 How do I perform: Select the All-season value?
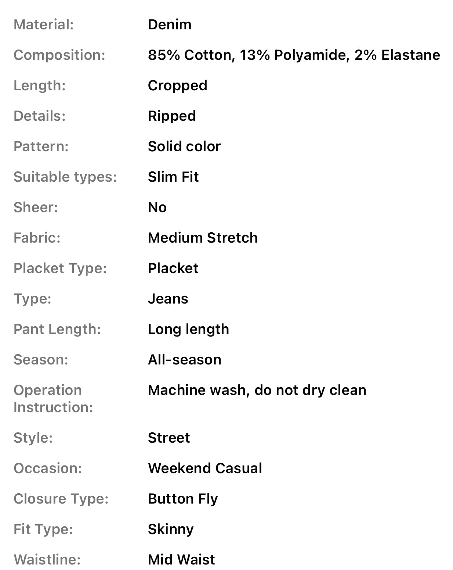click(x=185, y=360)
